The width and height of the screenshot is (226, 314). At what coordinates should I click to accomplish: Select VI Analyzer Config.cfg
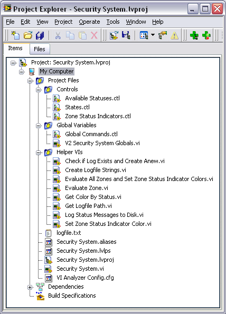[85, 278]
